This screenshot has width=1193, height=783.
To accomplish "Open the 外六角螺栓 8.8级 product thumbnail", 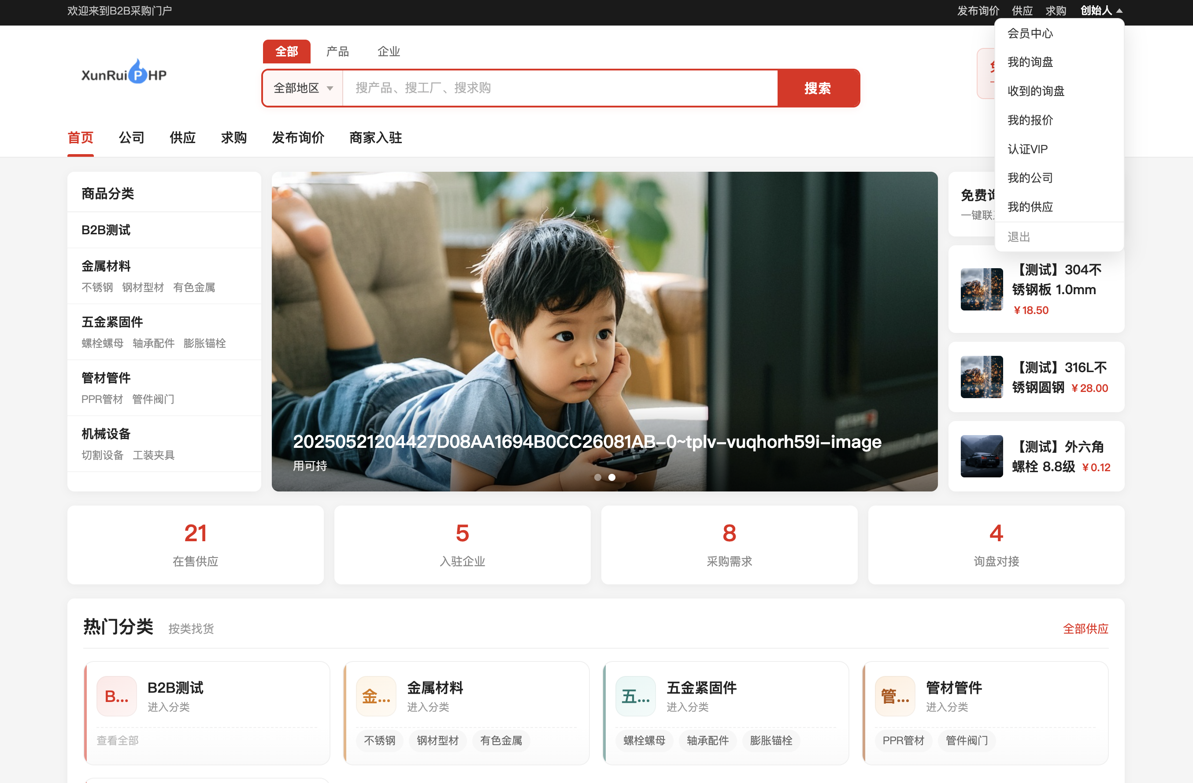I will point(982,456).
